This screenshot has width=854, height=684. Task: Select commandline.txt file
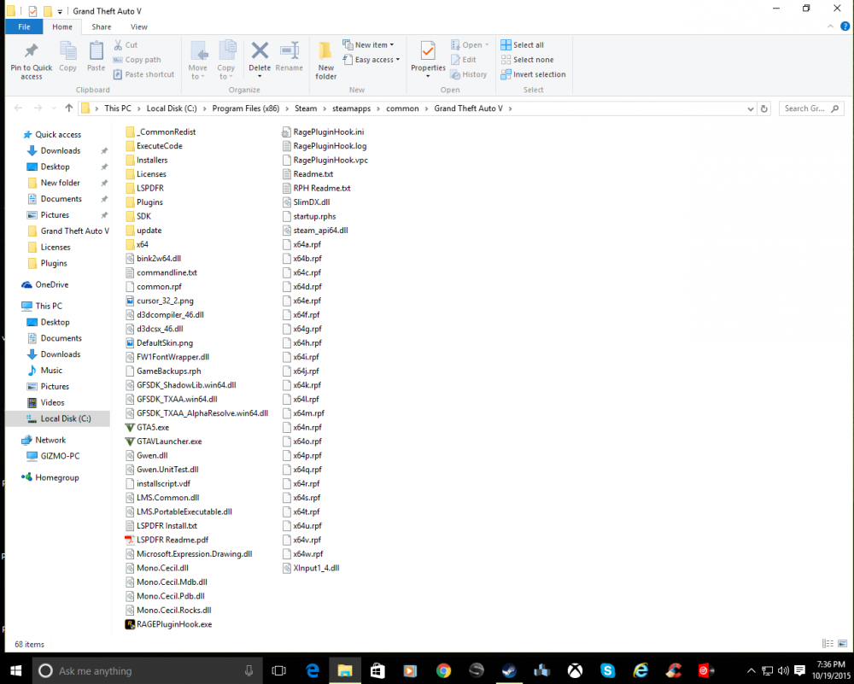pos(161,272)
